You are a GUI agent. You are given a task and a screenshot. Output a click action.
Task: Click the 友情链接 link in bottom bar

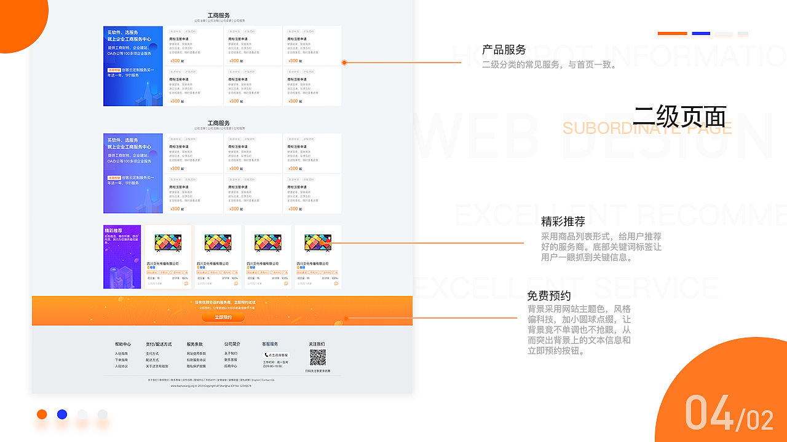(222, 380)
